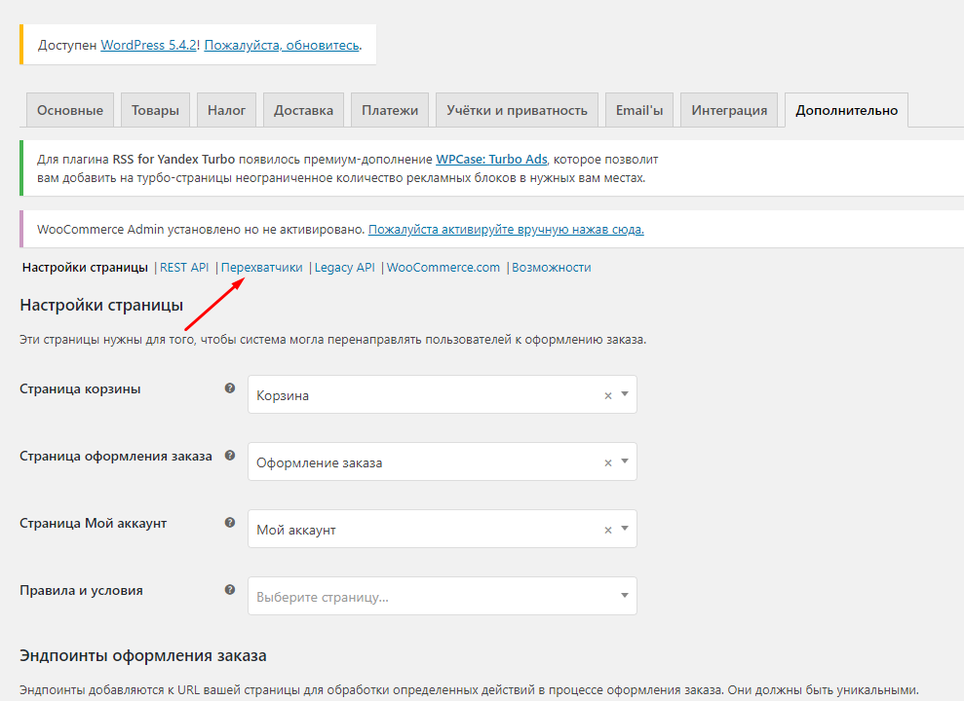Click help icon next to Страница корзины
964x701 pixels.
pyautogui.click(x=230, y=387)
